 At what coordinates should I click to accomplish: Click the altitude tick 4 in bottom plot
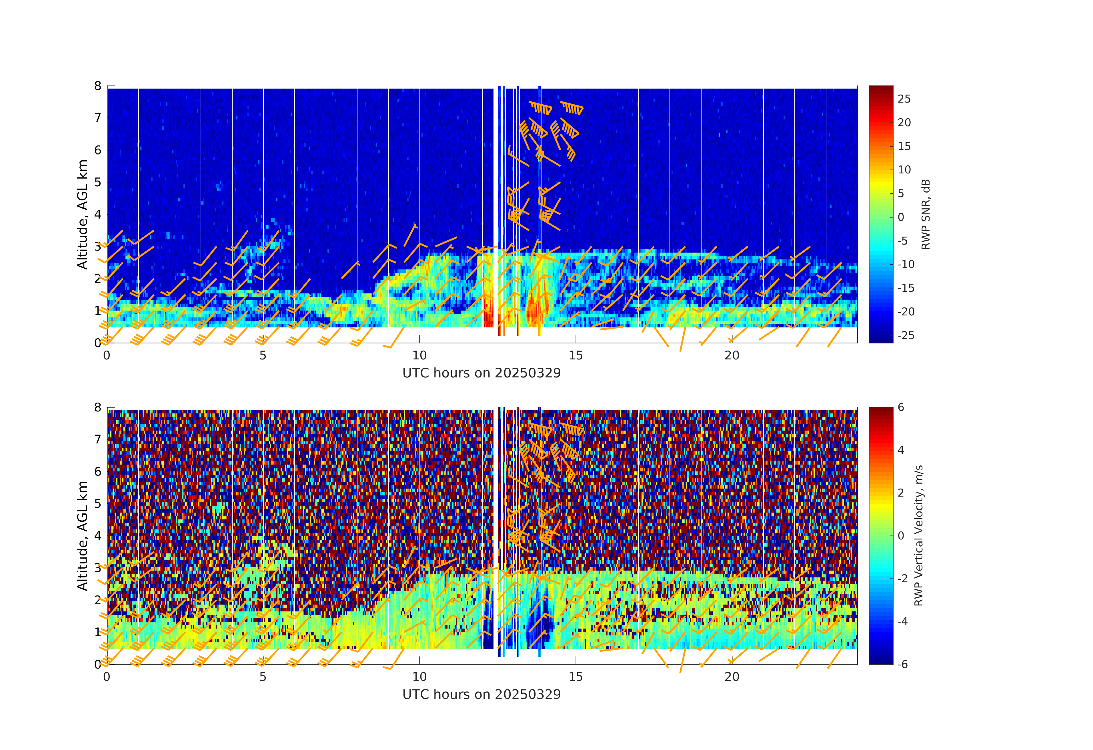[x=98, y=536]
